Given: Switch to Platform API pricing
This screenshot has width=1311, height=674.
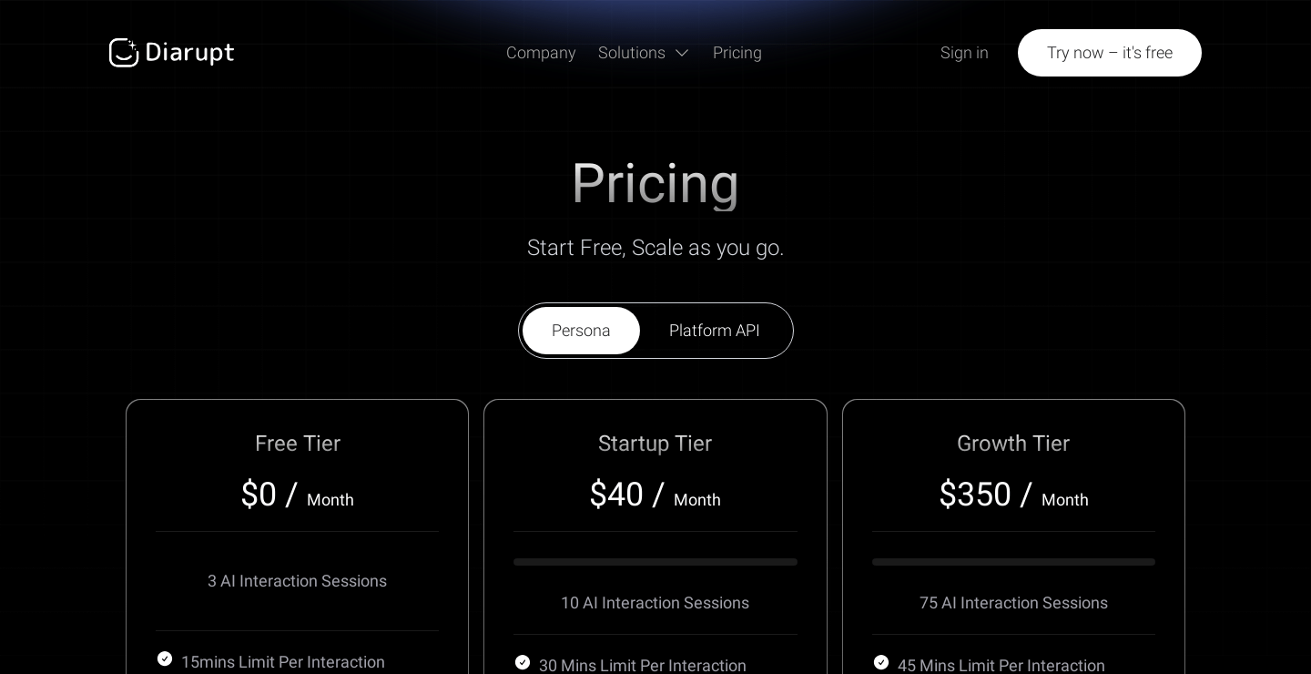Looking at the screenshot, I should click(x=715, y=331).
